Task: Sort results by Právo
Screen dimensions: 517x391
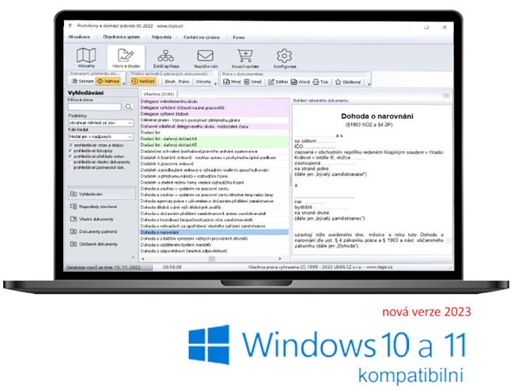Action: click(x=184, y=82)
